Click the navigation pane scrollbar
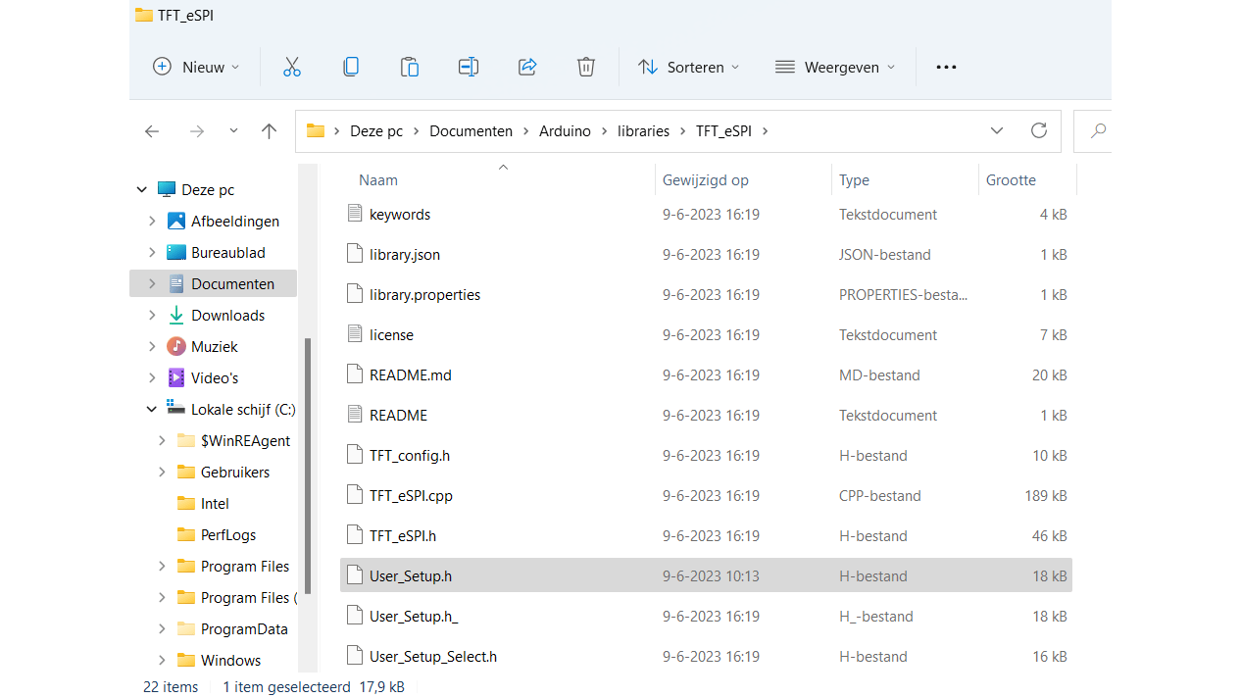Viewport: 1241px width, 698px height. pos(308,466)
